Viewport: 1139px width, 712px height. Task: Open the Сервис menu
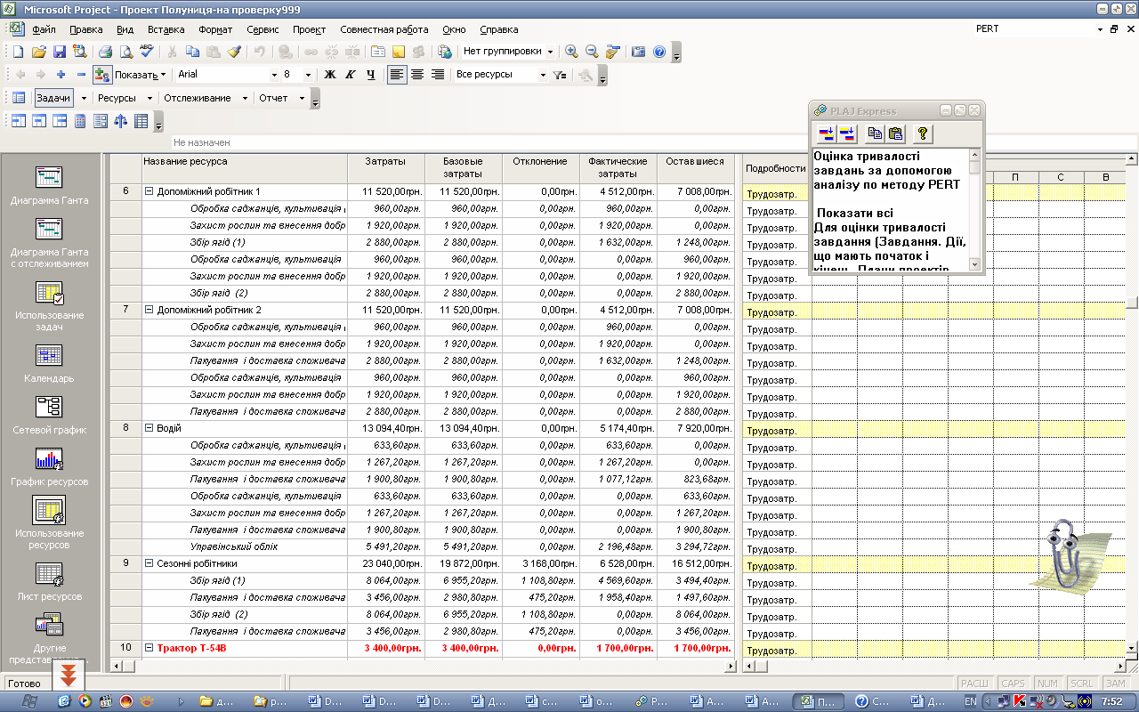click(x=263, y=29)
